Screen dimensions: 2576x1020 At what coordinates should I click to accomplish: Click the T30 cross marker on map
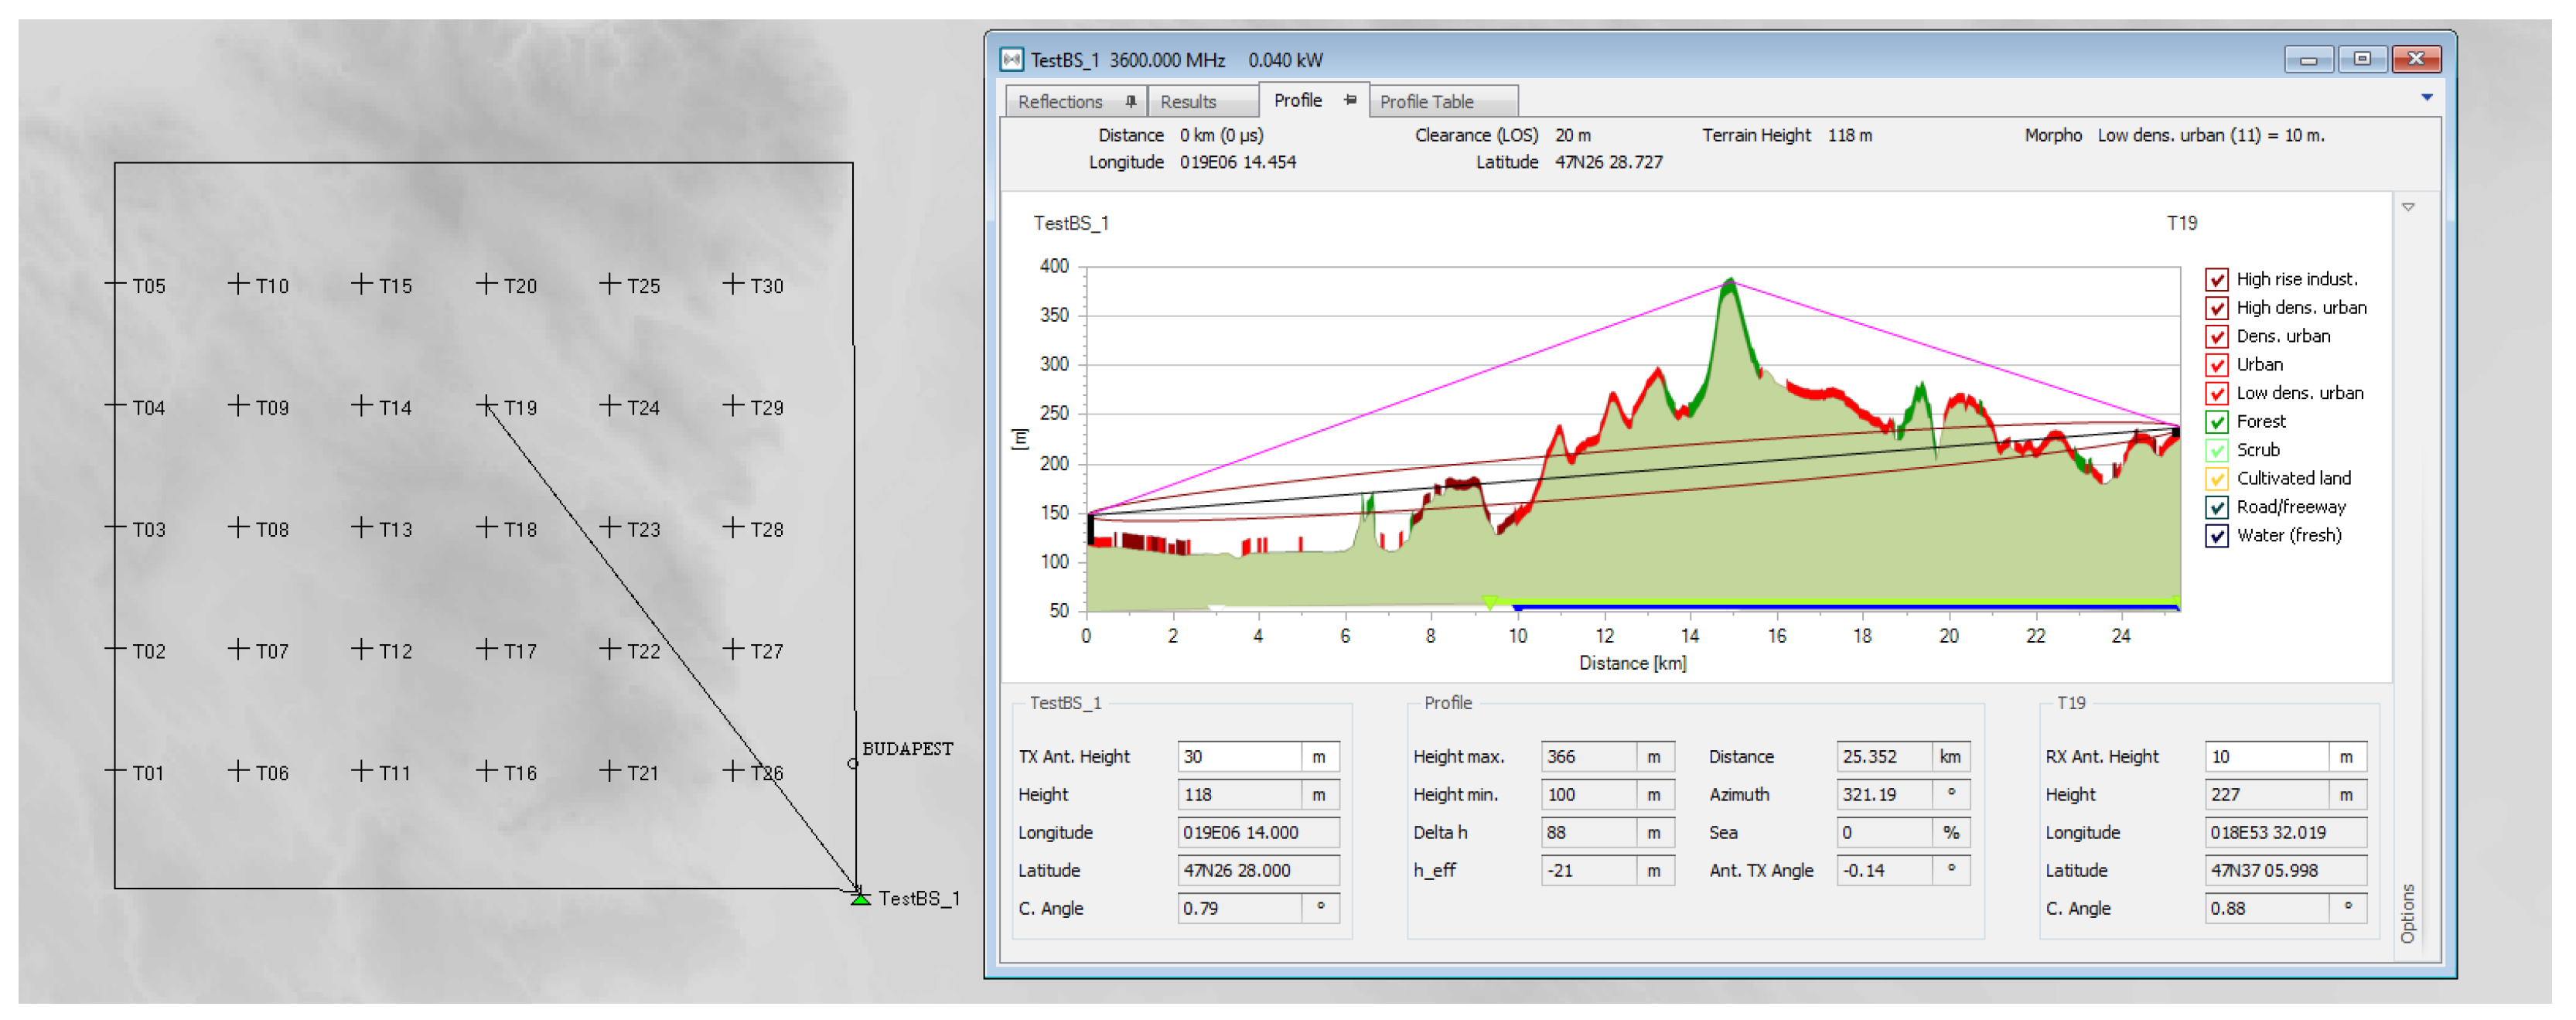[733, 284]
